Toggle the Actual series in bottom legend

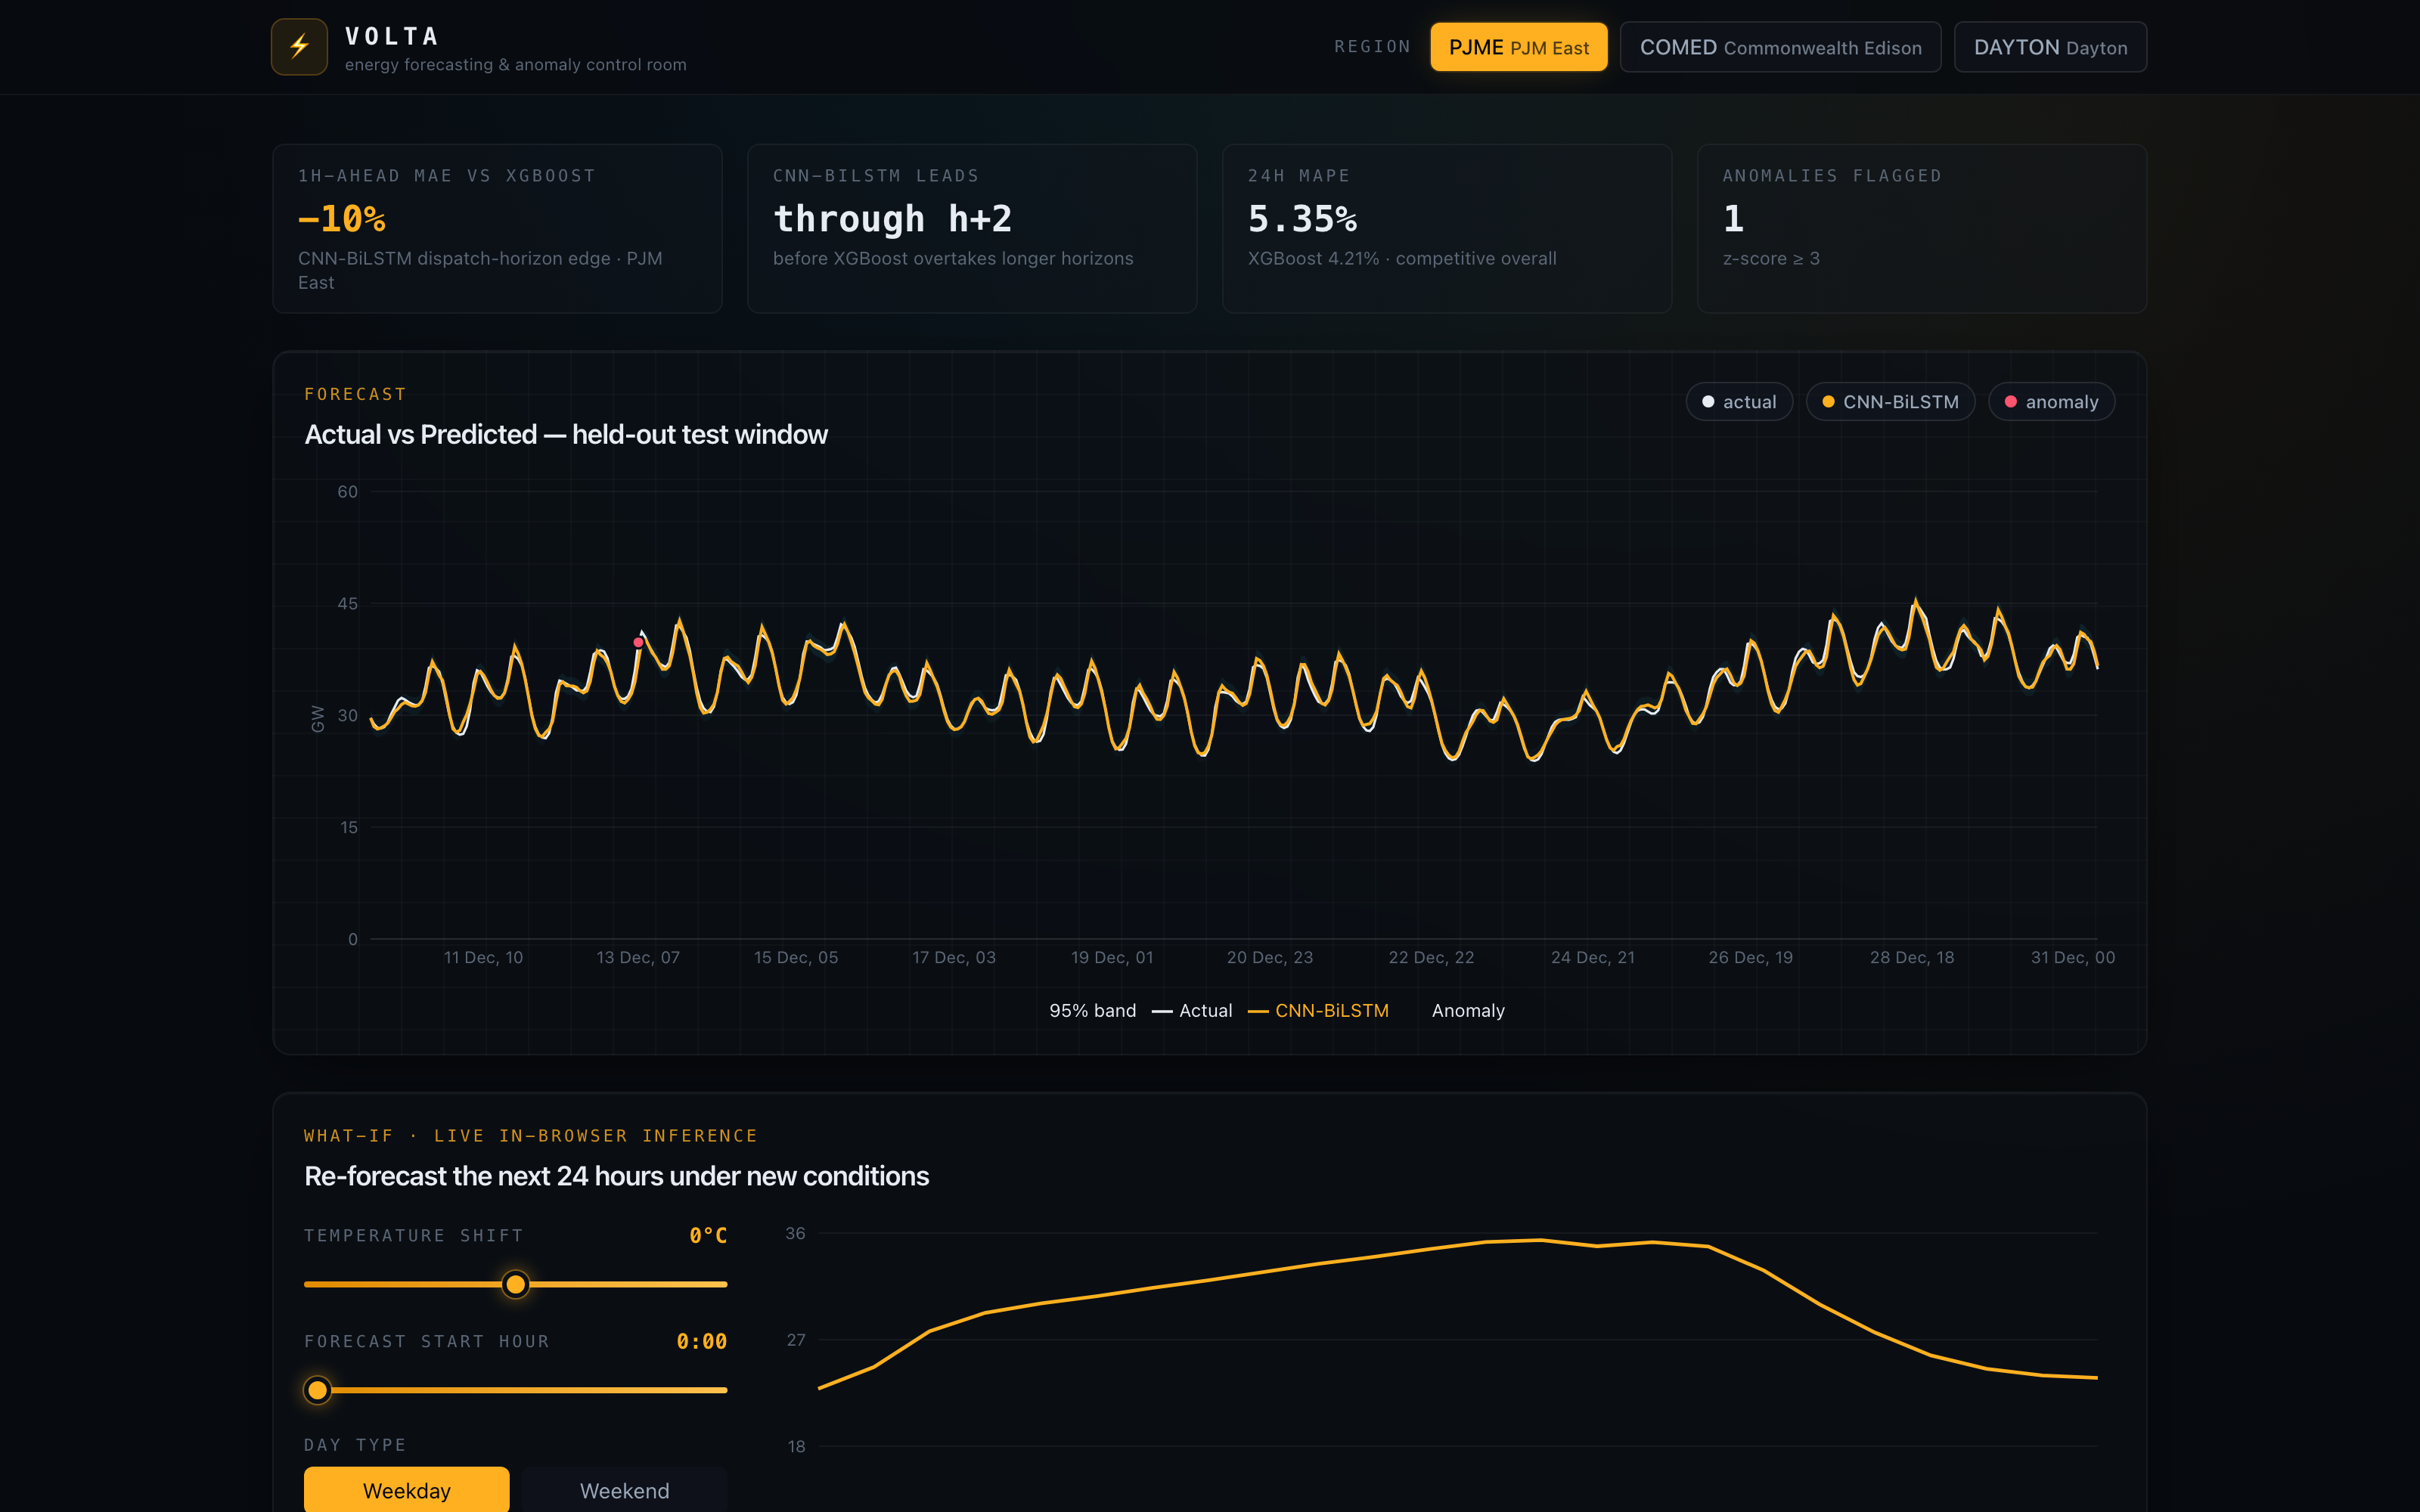coord(1192,1011)
